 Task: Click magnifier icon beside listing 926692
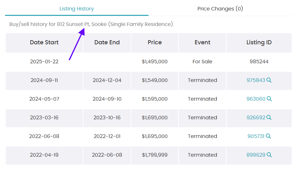[269, 117]
